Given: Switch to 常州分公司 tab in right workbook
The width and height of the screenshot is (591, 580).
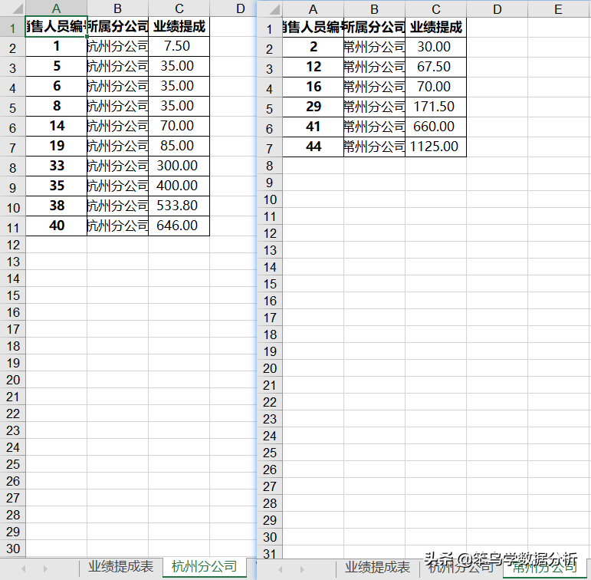Looking at the screenshot, I should (x=545, y=568).
